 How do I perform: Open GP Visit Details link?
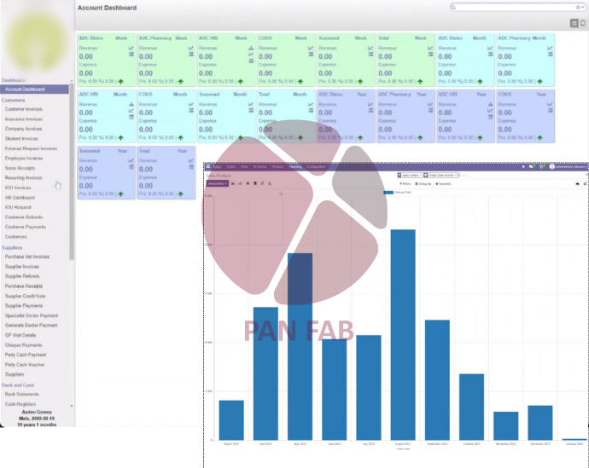[20, 335]
